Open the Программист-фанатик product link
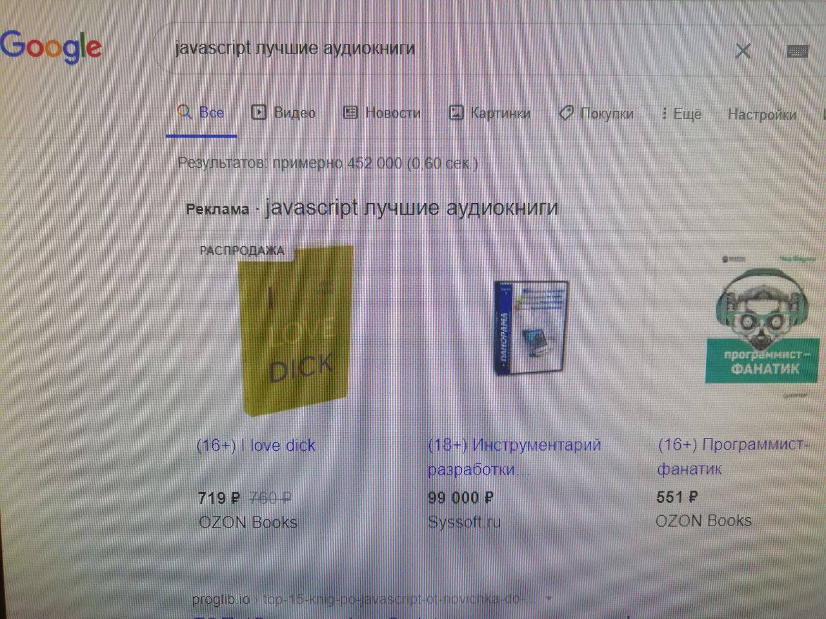This screenshot has width=826, height=619. (733, 457)
